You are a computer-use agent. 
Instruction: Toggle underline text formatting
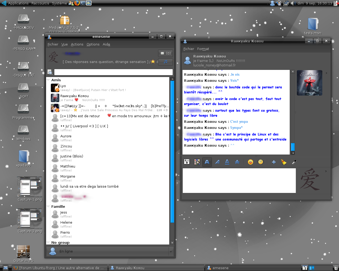(x=227, y=162)
